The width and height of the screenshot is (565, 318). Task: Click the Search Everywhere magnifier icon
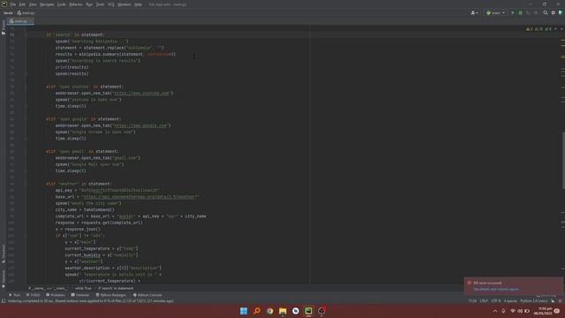546,12
